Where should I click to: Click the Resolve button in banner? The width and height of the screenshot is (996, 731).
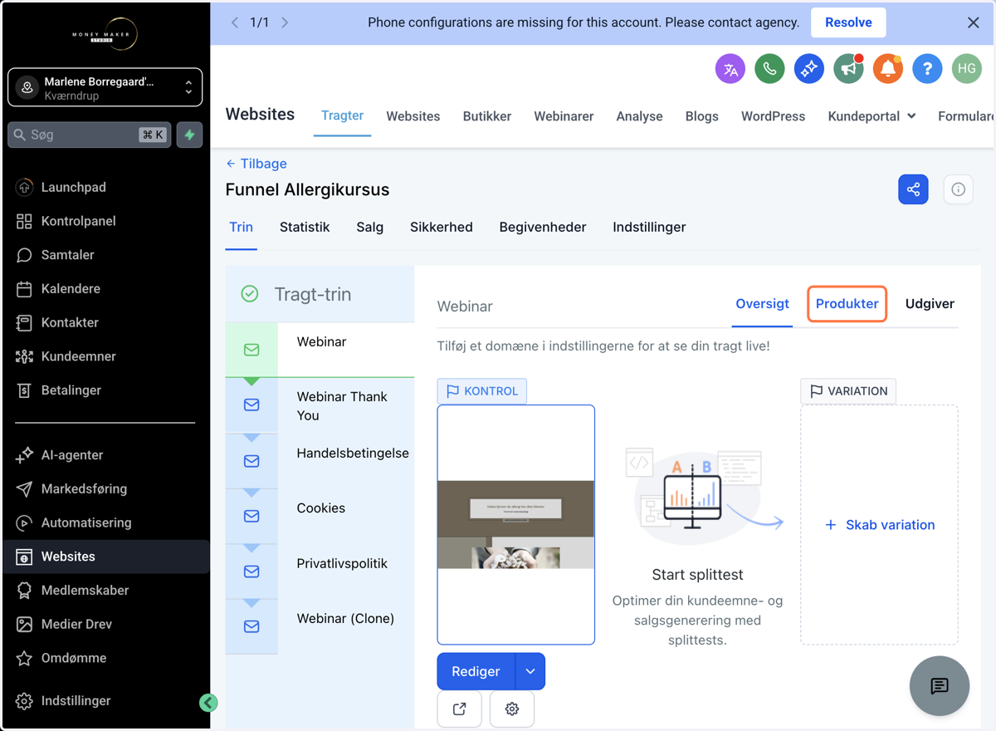coord(848,22)
